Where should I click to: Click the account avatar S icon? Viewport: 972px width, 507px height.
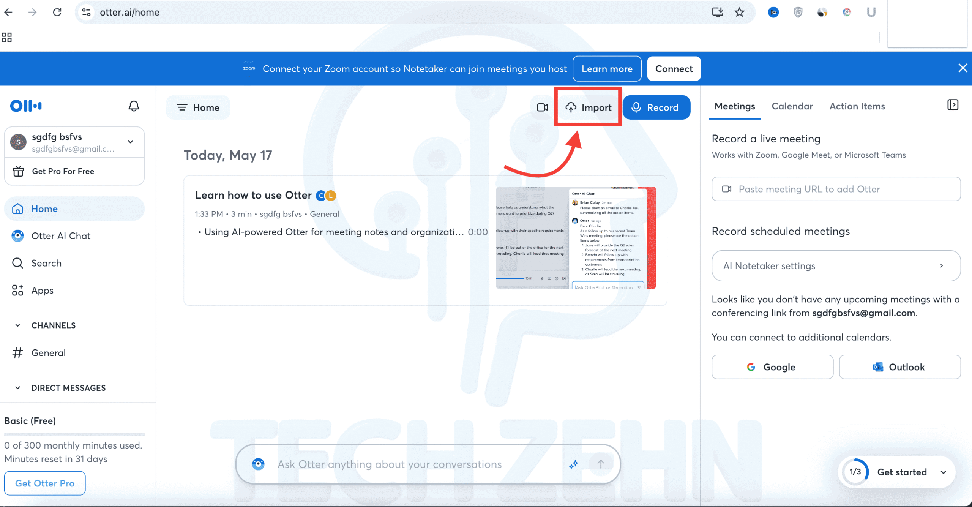18,142
